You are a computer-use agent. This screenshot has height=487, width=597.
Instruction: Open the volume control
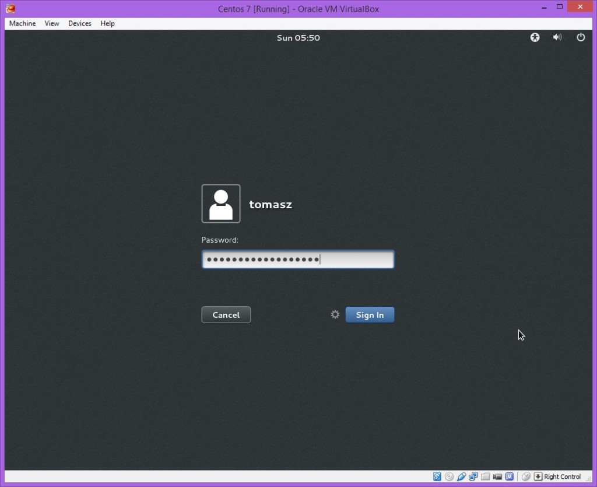coord(557,37)
